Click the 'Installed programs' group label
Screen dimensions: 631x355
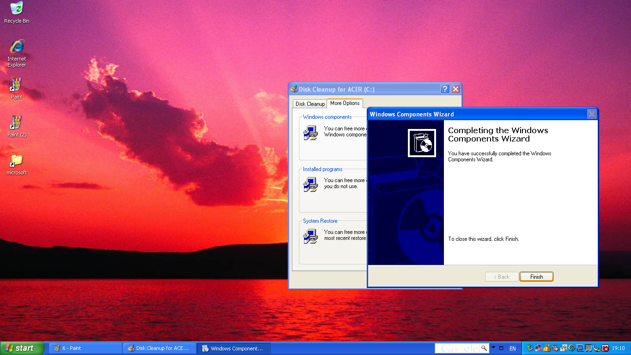(x=322, y=169)
